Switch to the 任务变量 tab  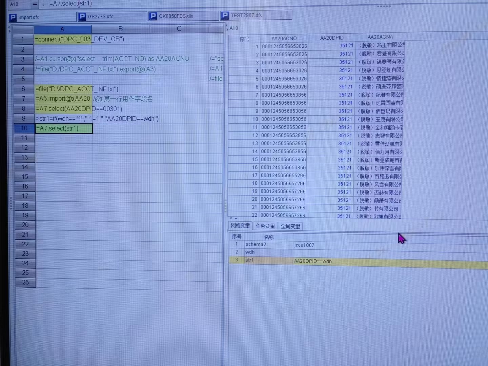click(x=265, y=226)
